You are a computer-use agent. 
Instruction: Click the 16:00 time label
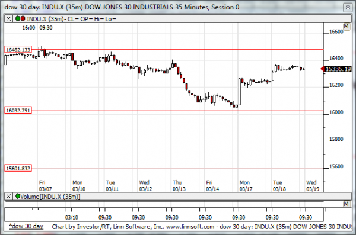[x=28, y=28]
